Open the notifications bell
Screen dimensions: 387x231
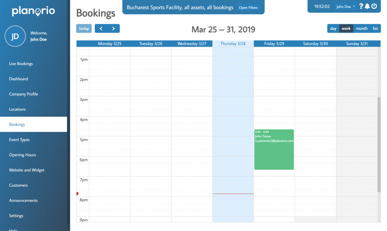click(x=367, y=6)
